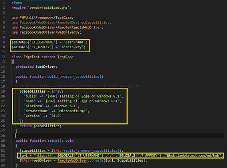This screenshot has width=227, height=168.
Task: Click 'vendor/autoload.php' string in require line
Action: [48, 8]
